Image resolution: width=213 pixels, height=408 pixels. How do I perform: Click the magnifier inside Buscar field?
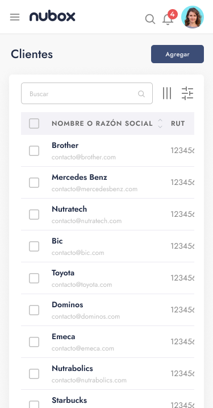pyautogui.click(x=141, y=94)
